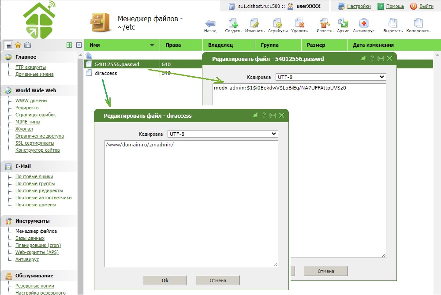Click inside the diraccess text editor area
This screenshot has width=441, height=295.
pyautogui.click(x=191, y=203)
